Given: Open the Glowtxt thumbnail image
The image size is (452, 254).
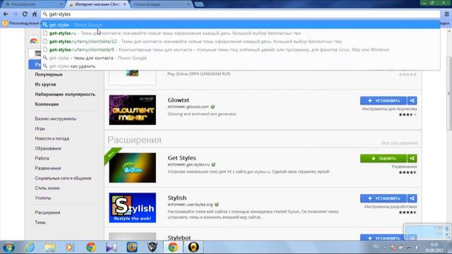Looking at the screenshot, I should tap(132, 110).
